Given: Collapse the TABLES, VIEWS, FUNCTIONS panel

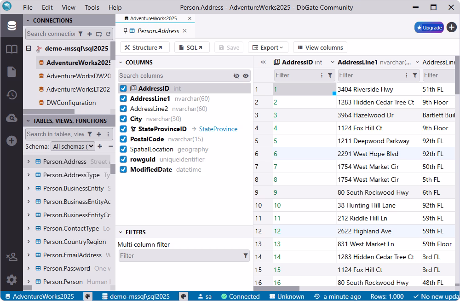Looking at the screenshot, I should point(28,121).
